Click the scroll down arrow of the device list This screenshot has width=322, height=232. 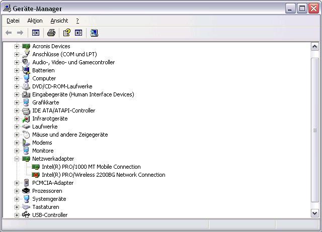pyautogui.click(x=315, y=213)
